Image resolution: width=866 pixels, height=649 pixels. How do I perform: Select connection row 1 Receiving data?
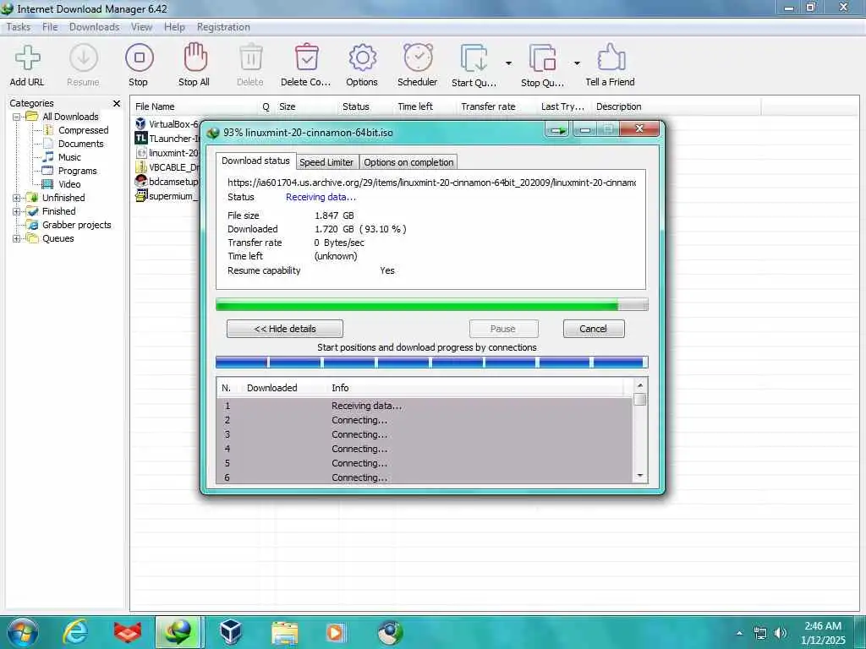click(425, 406)
